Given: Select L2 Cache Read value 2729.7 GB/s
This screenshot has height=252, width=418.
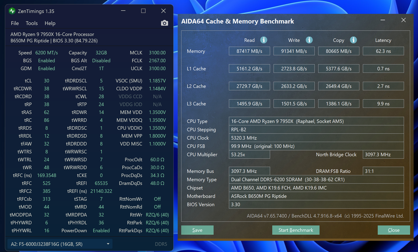Looking at the screenshot, I should [x=249, y=86].
